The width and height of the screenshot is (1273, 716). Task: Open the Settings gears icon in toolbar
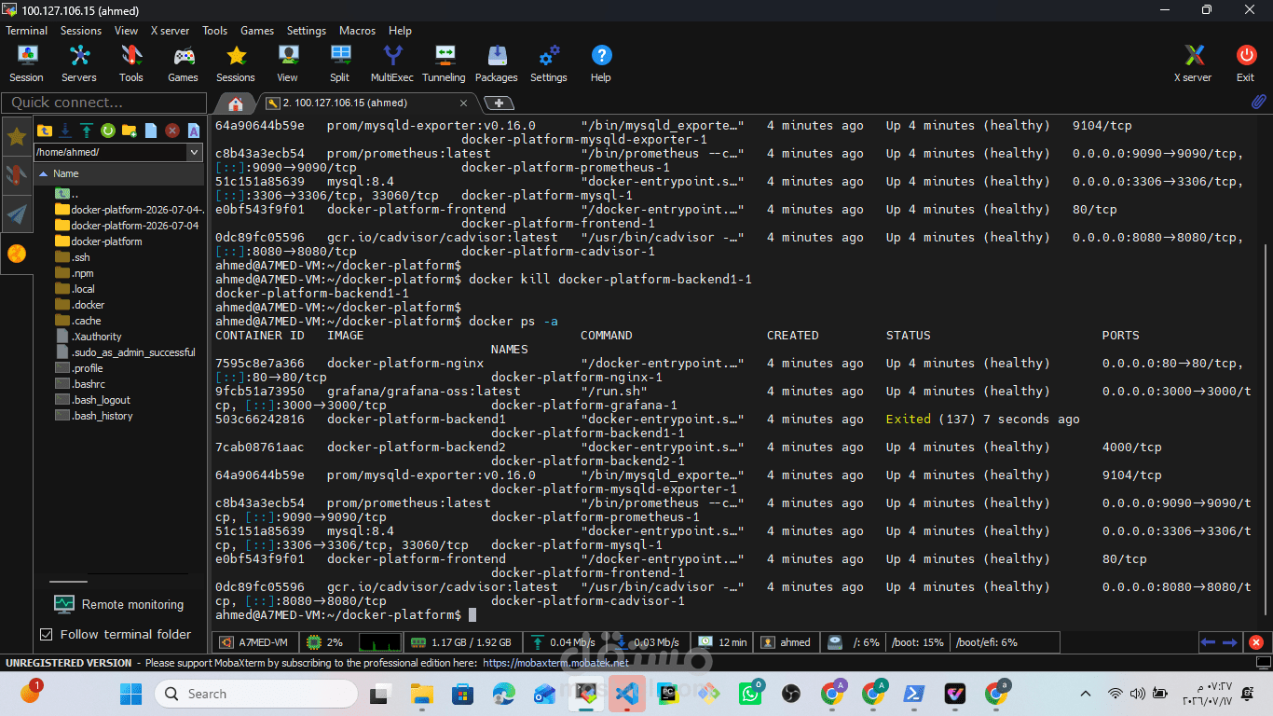[x=549, y=63]
